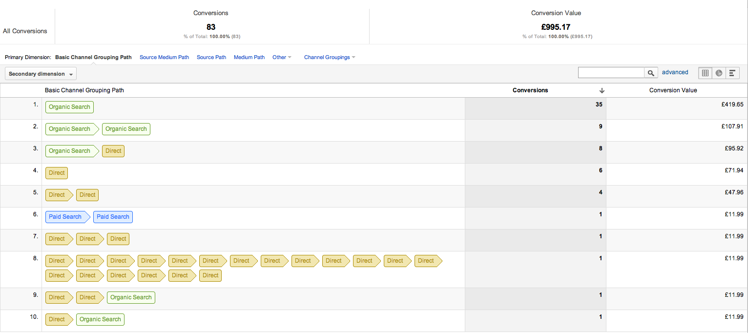
Task: Click Organic Search tag in row 10
Action: (100, 319)
